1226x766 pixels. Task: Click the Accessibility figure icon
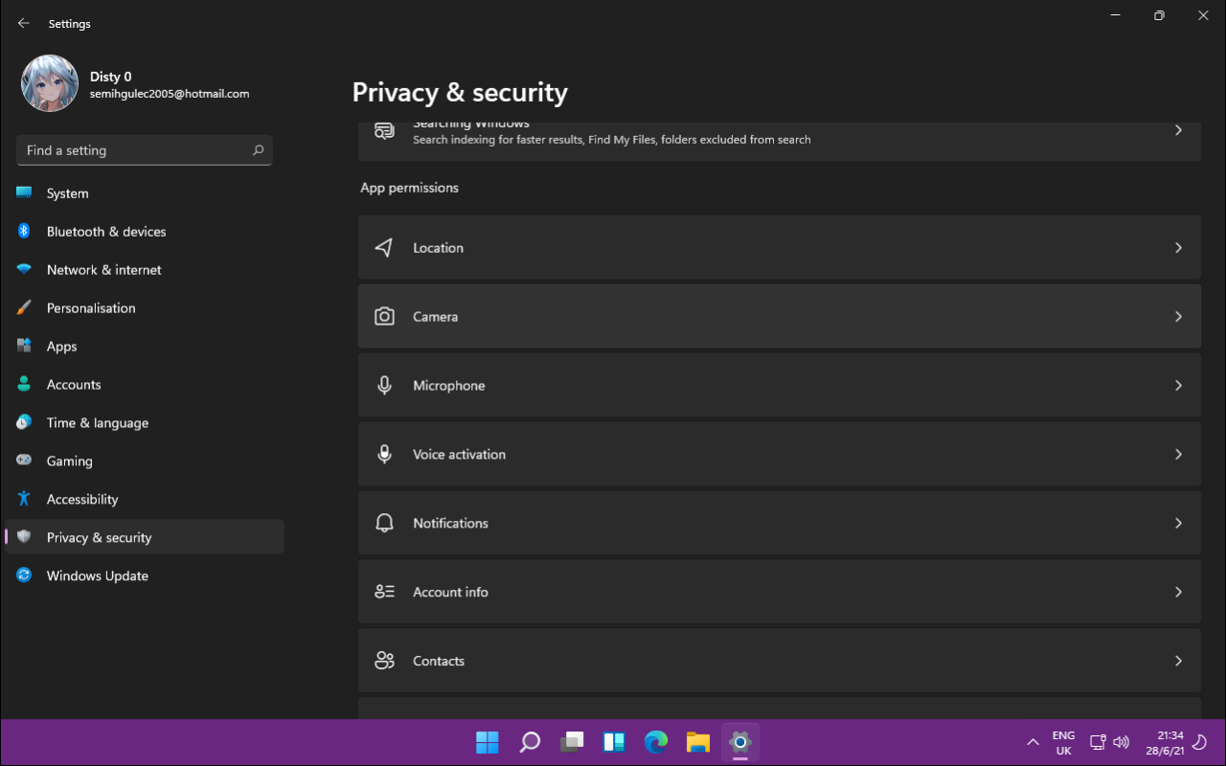tap(24, 500)
